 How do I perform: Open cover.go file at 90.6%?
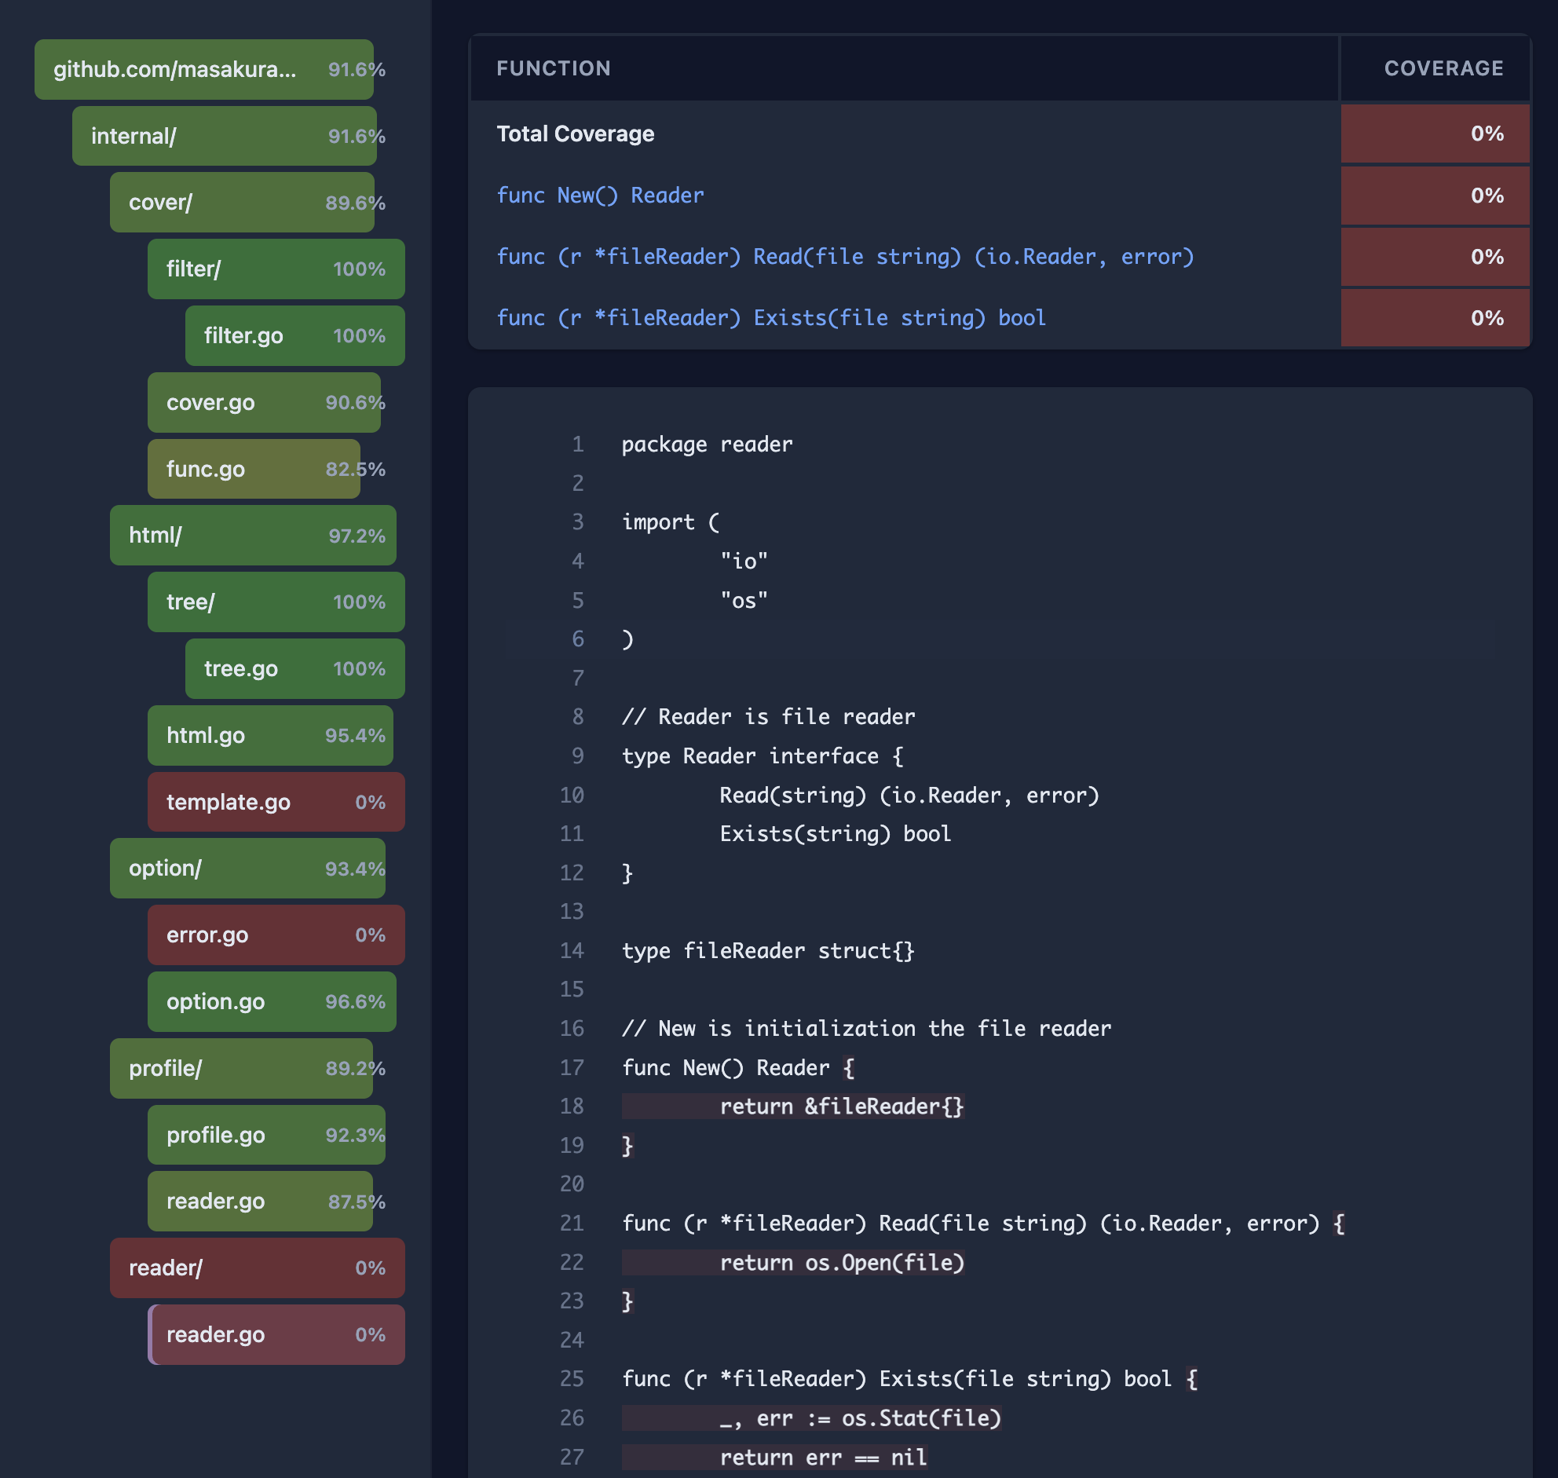click(x=264, y=402)
